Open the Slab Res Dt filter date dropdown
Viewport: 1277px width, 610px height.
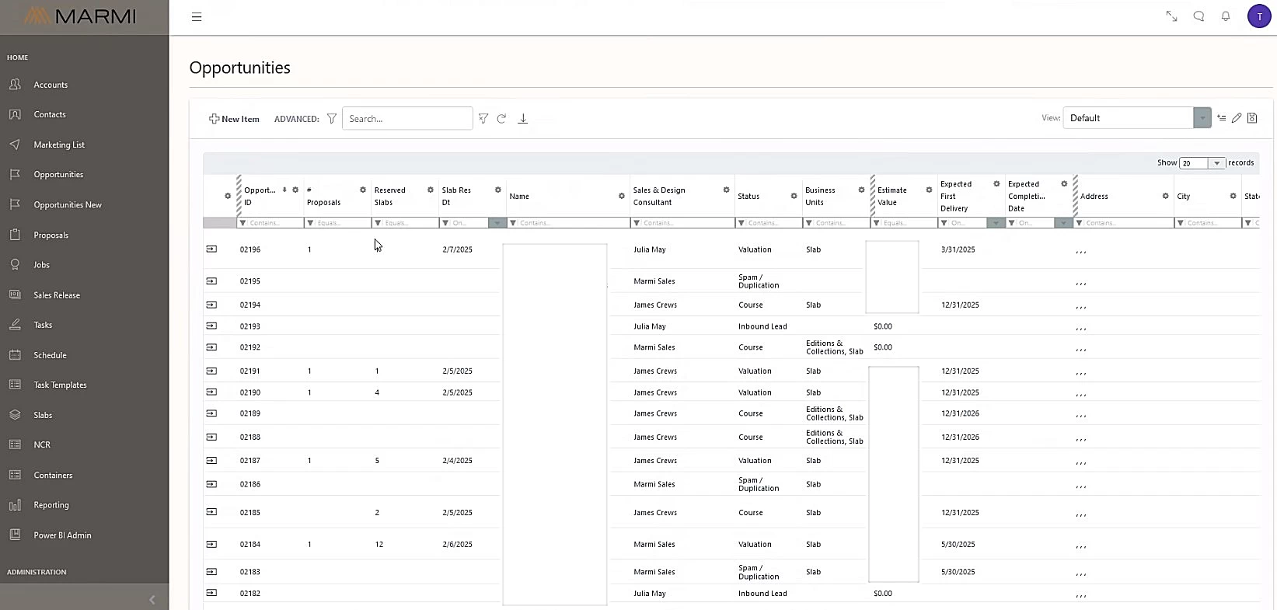click(497, 223)
